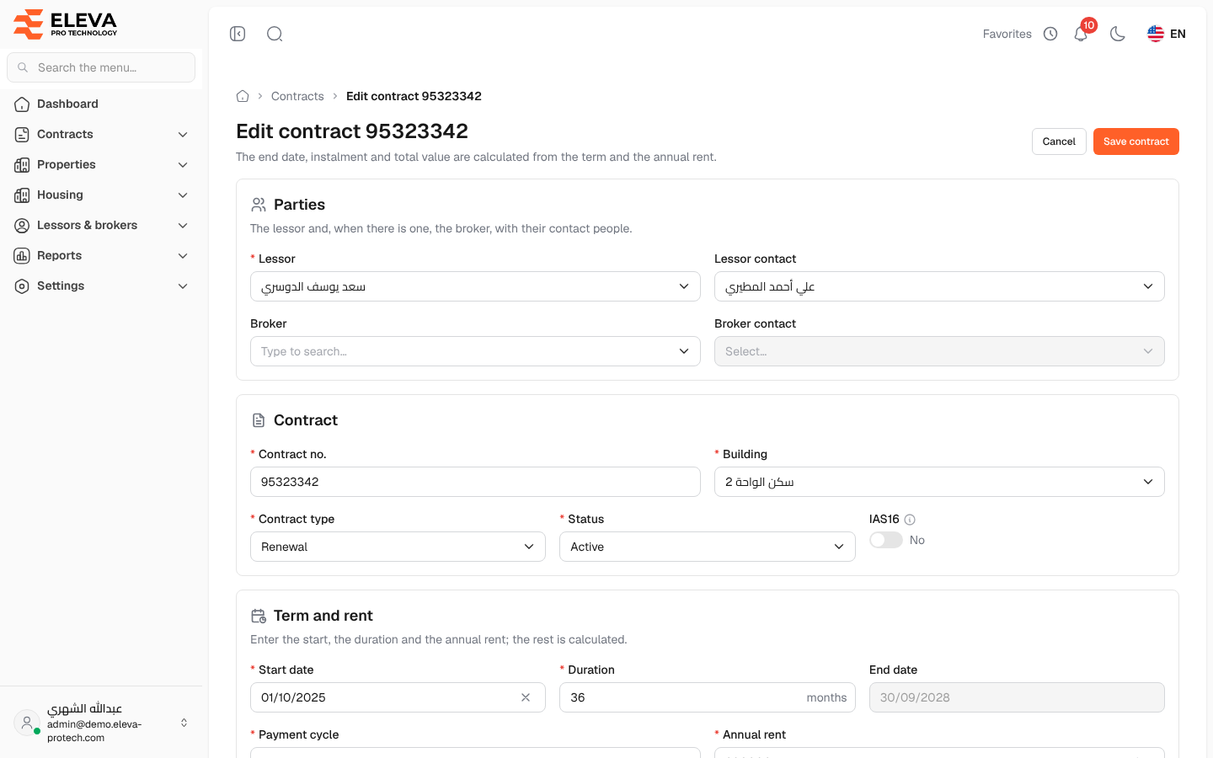
Task: Open user account switcher chevrons
Action: point(184,723)
